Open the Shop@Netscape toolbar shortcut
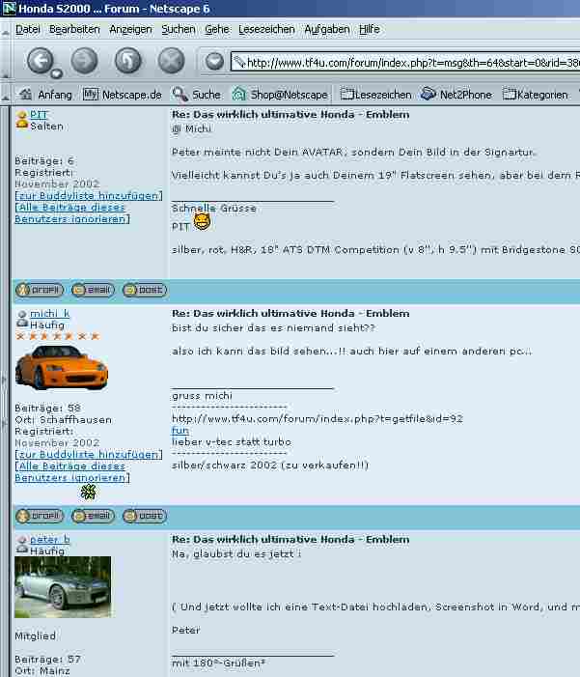This screenshot has width=580, height=677. [x=280, y=95]
